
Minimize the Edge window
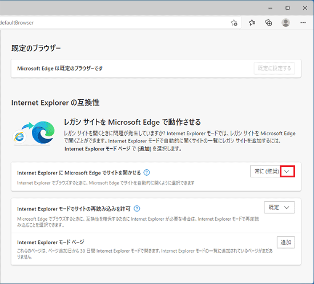coord(271,8)
